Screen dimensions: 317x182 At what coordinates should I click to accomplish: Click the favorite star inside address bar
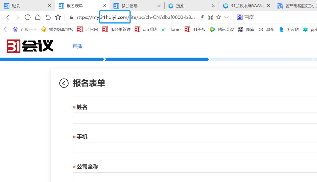pos(218,17)
